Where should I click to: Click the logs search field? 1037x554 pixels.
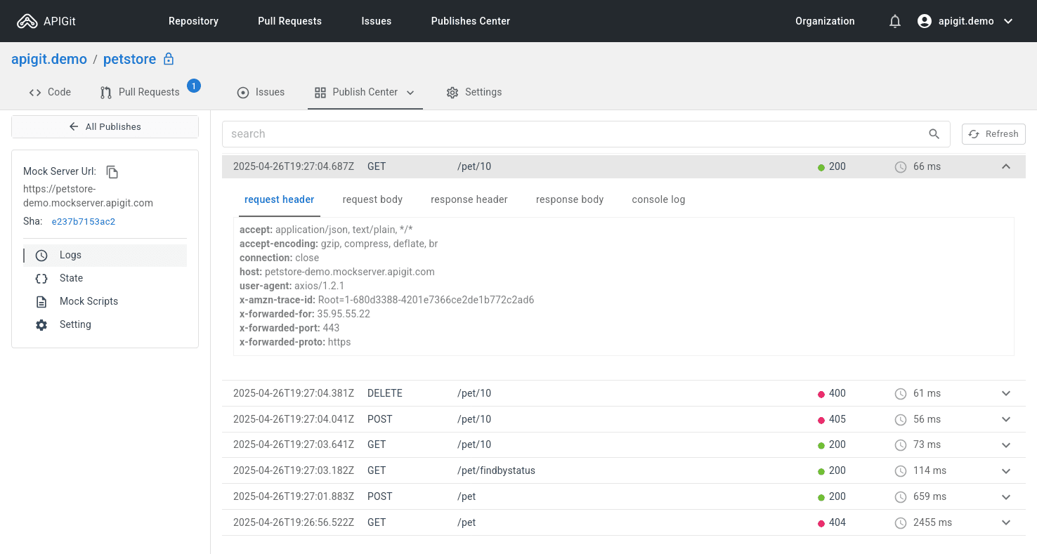coord(586,134)
